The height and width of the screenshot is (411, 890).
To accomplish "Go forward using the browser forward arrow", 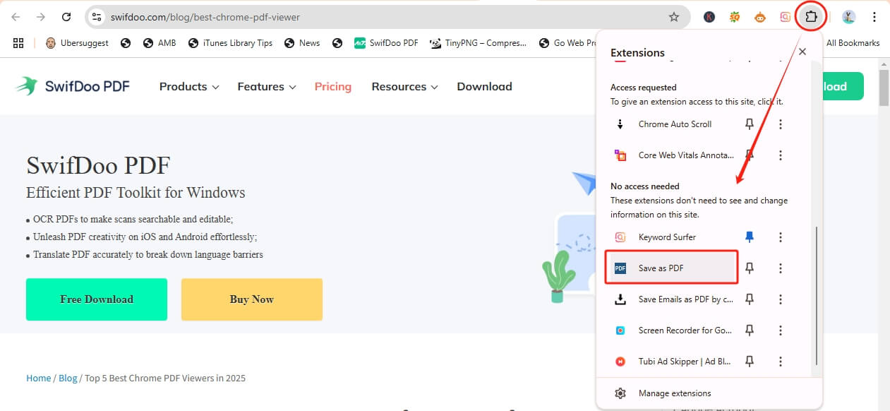I will point(41,17).
